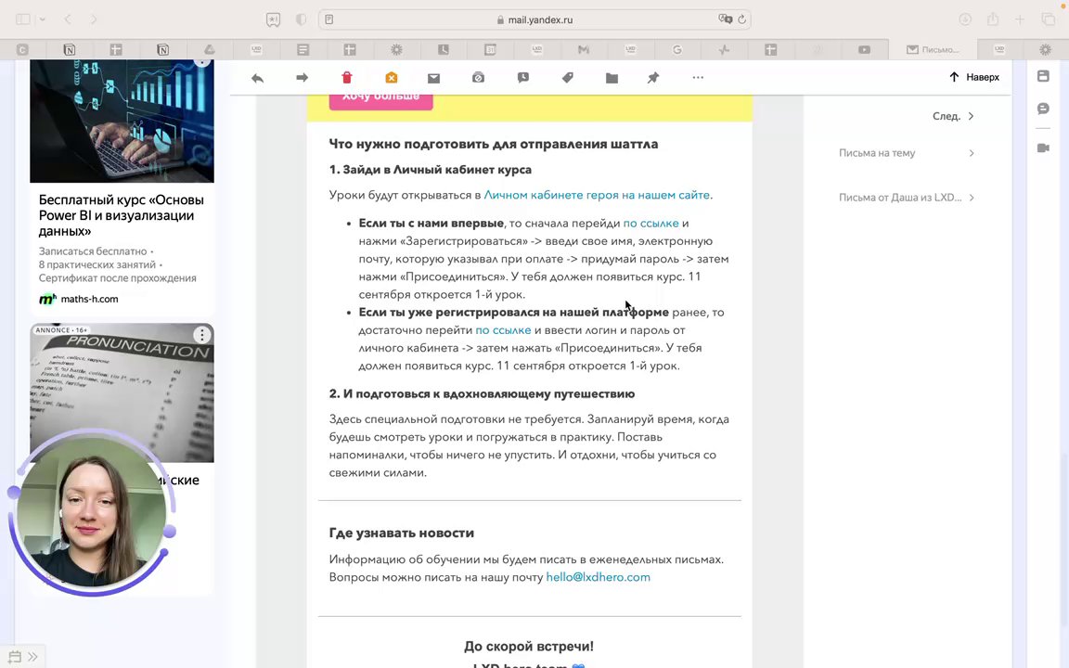Image resolution: width=1069 pixels, height=668 pixels.
Task: Open the top icon in the right side panel
Action: pos(1043,76)
